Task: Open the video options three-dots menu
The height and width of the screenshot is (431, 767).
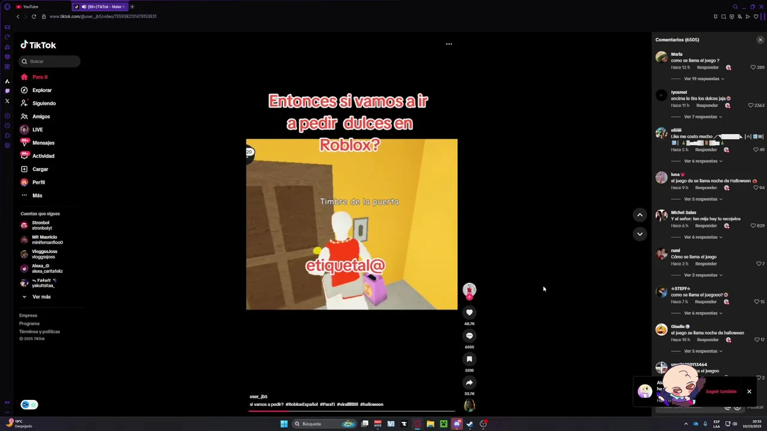Action: coord(449,44)
